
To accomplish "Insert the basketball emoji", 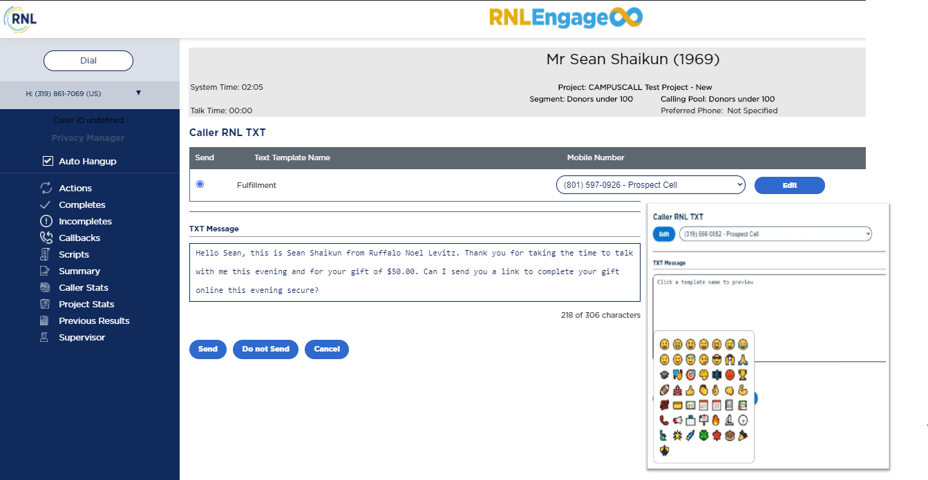I will coord(730,374).
